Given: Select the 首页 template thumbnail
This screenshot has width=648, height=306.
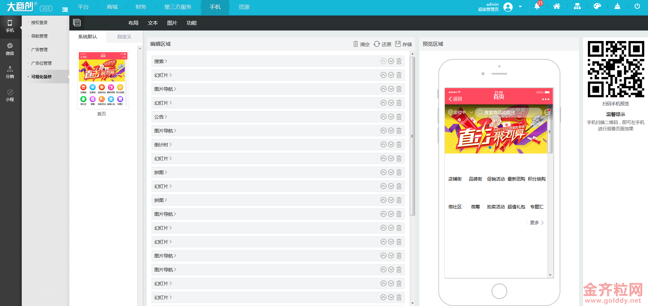Looking at the screenshot, I should 103,80.
